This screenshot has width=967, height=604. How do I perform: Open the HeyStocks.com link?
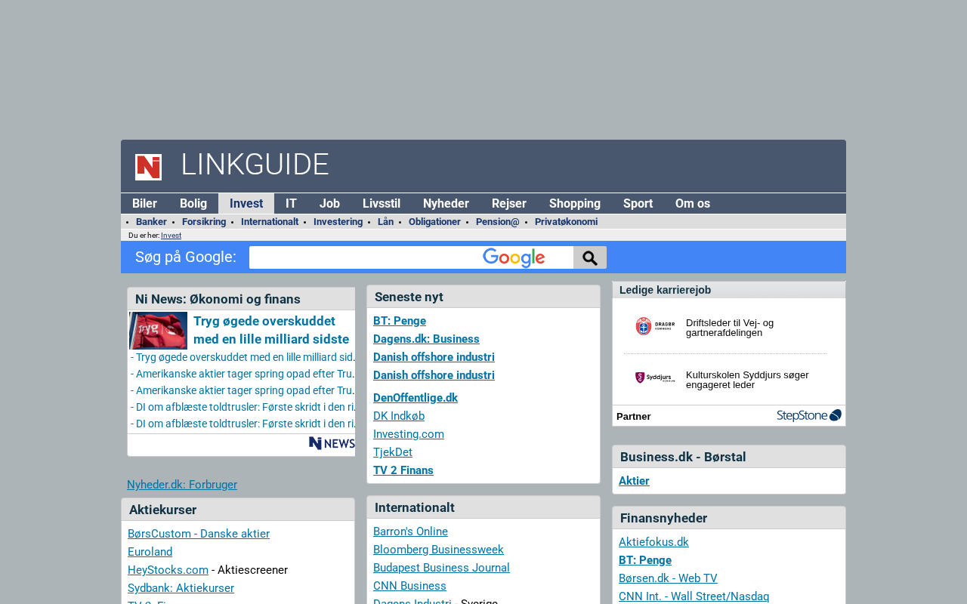tap(168, 570)
